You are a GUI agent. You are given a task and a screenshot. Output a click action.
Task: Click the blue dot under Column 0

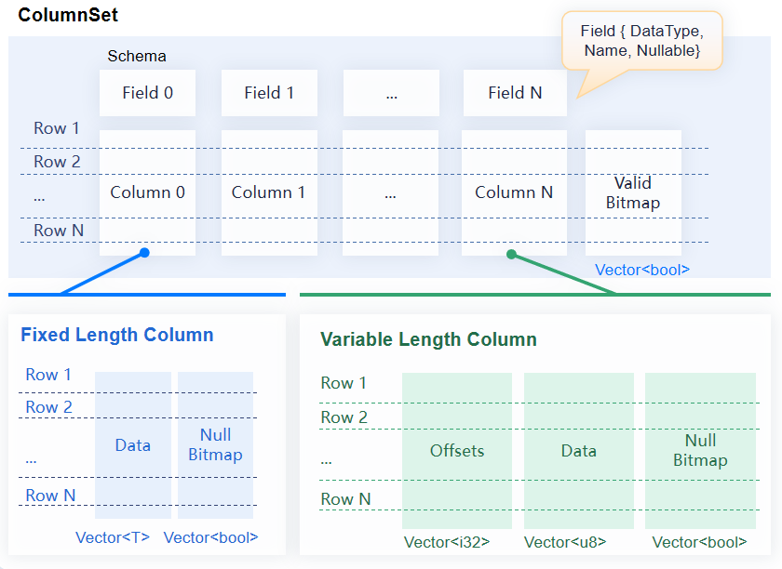pos(144,253)
